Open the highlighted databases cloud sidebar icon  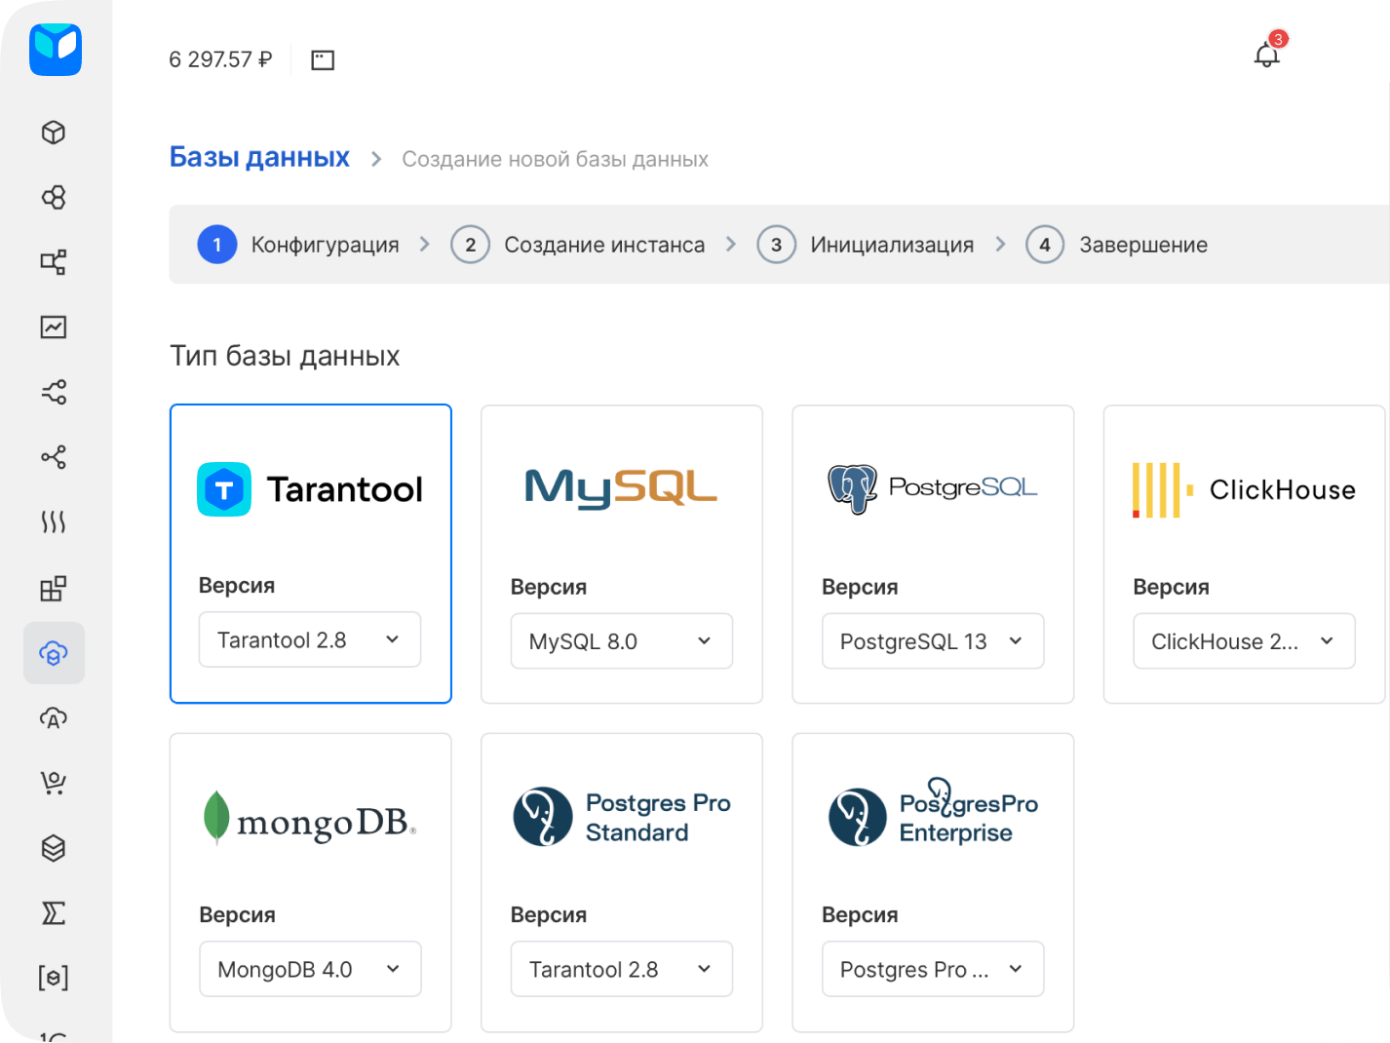coord(54,653)
